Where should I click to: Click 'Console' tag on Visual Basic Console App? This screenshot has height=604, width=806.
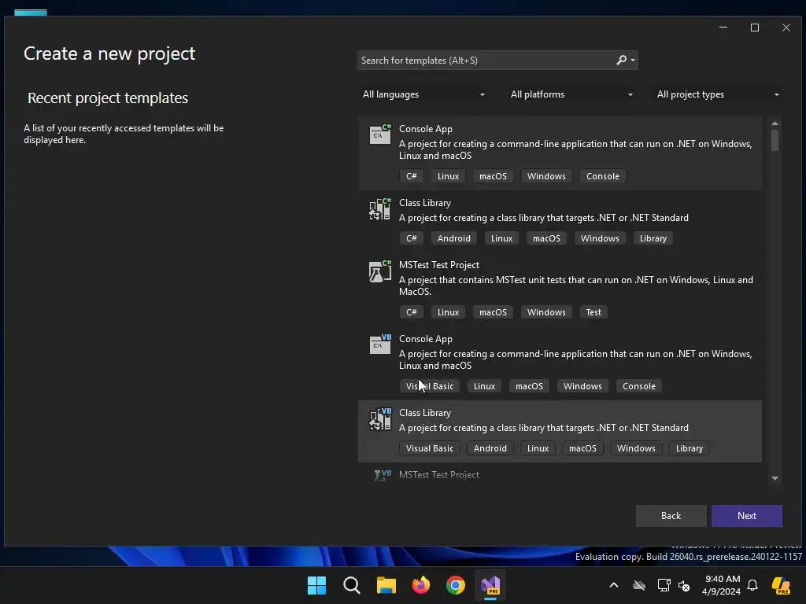[x=639, y=386]
